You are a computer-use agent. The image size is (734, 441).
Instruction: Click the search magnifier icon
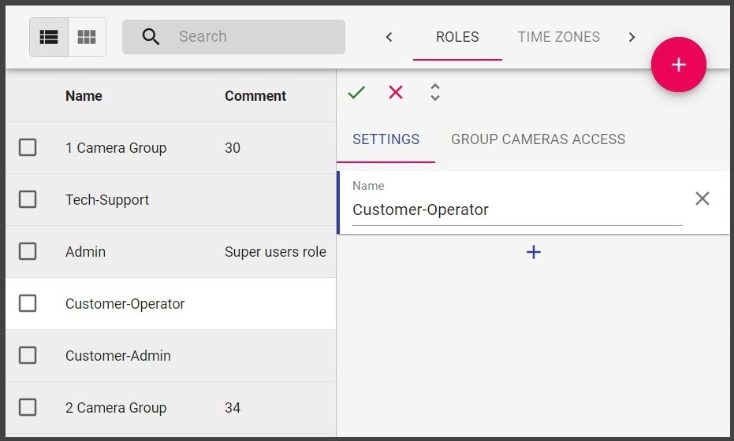pyautogui.click(x=151, y=37)
